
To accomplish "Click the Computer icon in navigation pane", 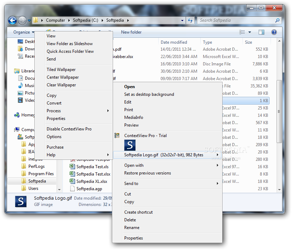I will pyautogui.click(x=17, y=129).
